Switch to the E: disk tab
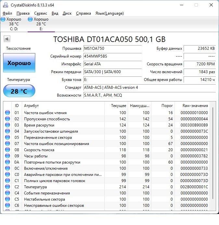219x225 pixels. pos(41,24)
